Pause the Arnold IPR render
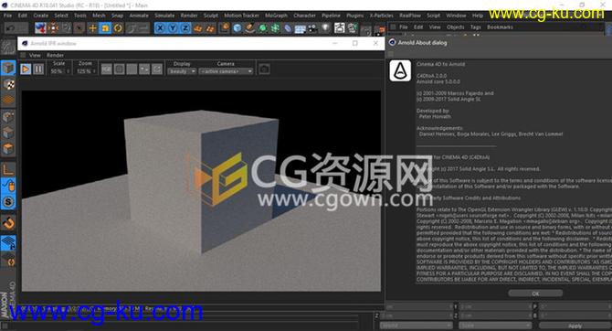The image size is (612, 331). coord(38,69)
